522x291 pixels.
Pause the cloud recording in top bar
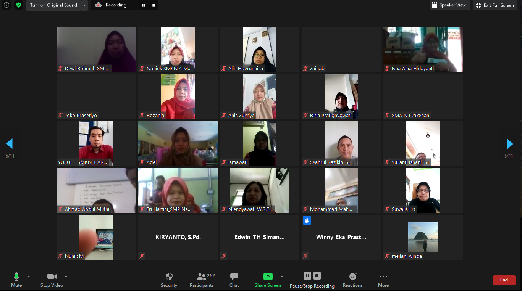pos(144,5)
